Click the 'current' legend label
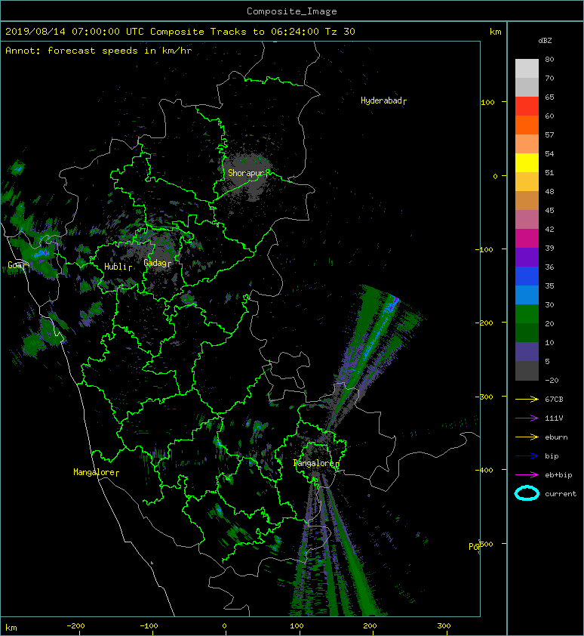 pos(561,494)
